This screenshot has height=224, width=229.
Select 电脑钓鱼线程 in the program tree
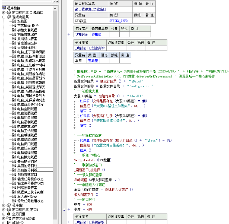point(27,118)
